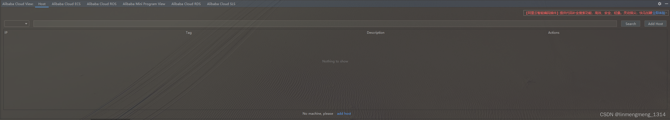This screenshot has width=670, height=120.
Task: Click the Add Host button
Action: click(x=655, y=24)
